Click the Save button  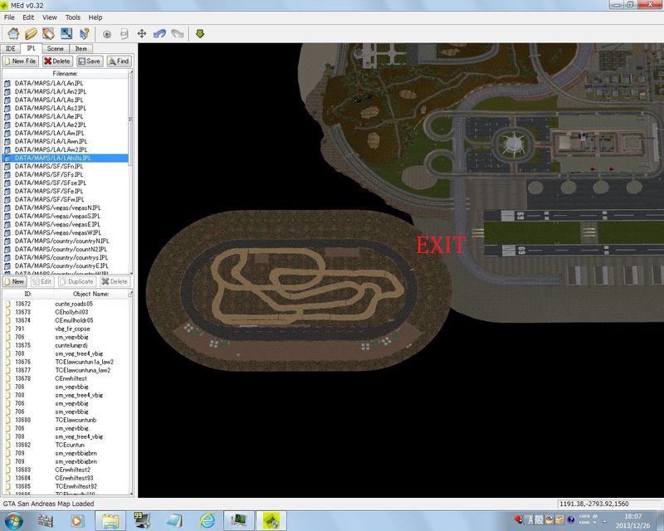(90, 61)
